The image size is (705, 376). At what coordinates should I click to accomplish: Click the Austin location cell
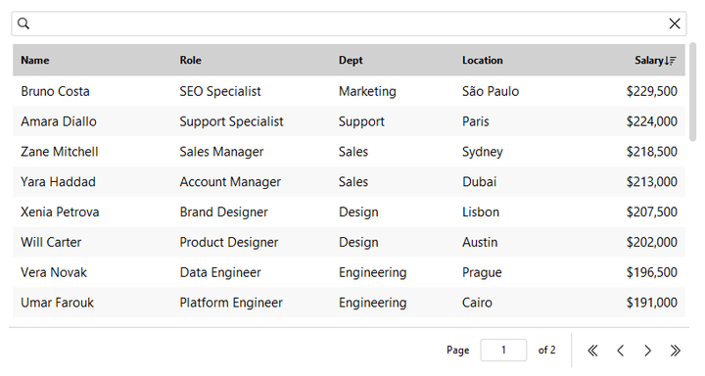click(480, 242)
